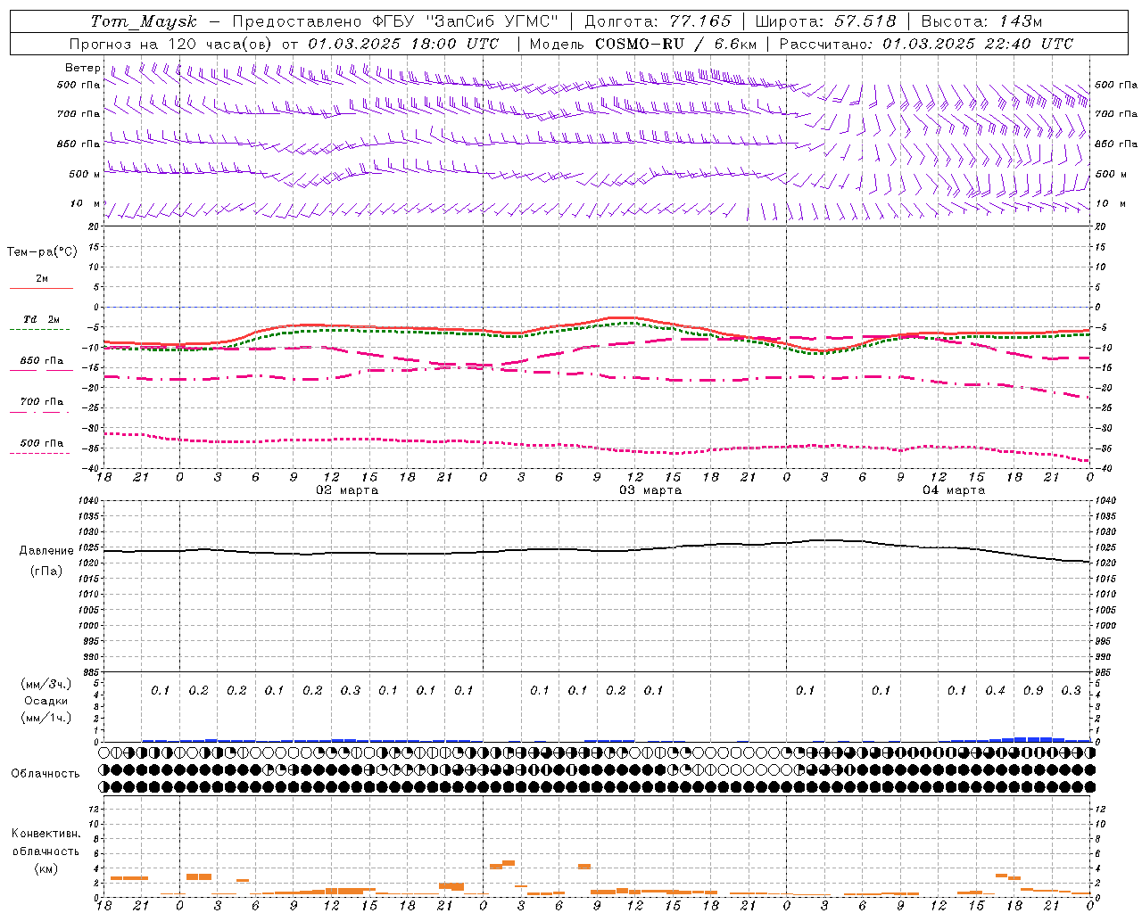Image resolution: width=1142 pixels, height=913 pixels.
Task: Click the longitude value Долгота: 77.165
Action: pyautogui.click(x=658, y=21)
